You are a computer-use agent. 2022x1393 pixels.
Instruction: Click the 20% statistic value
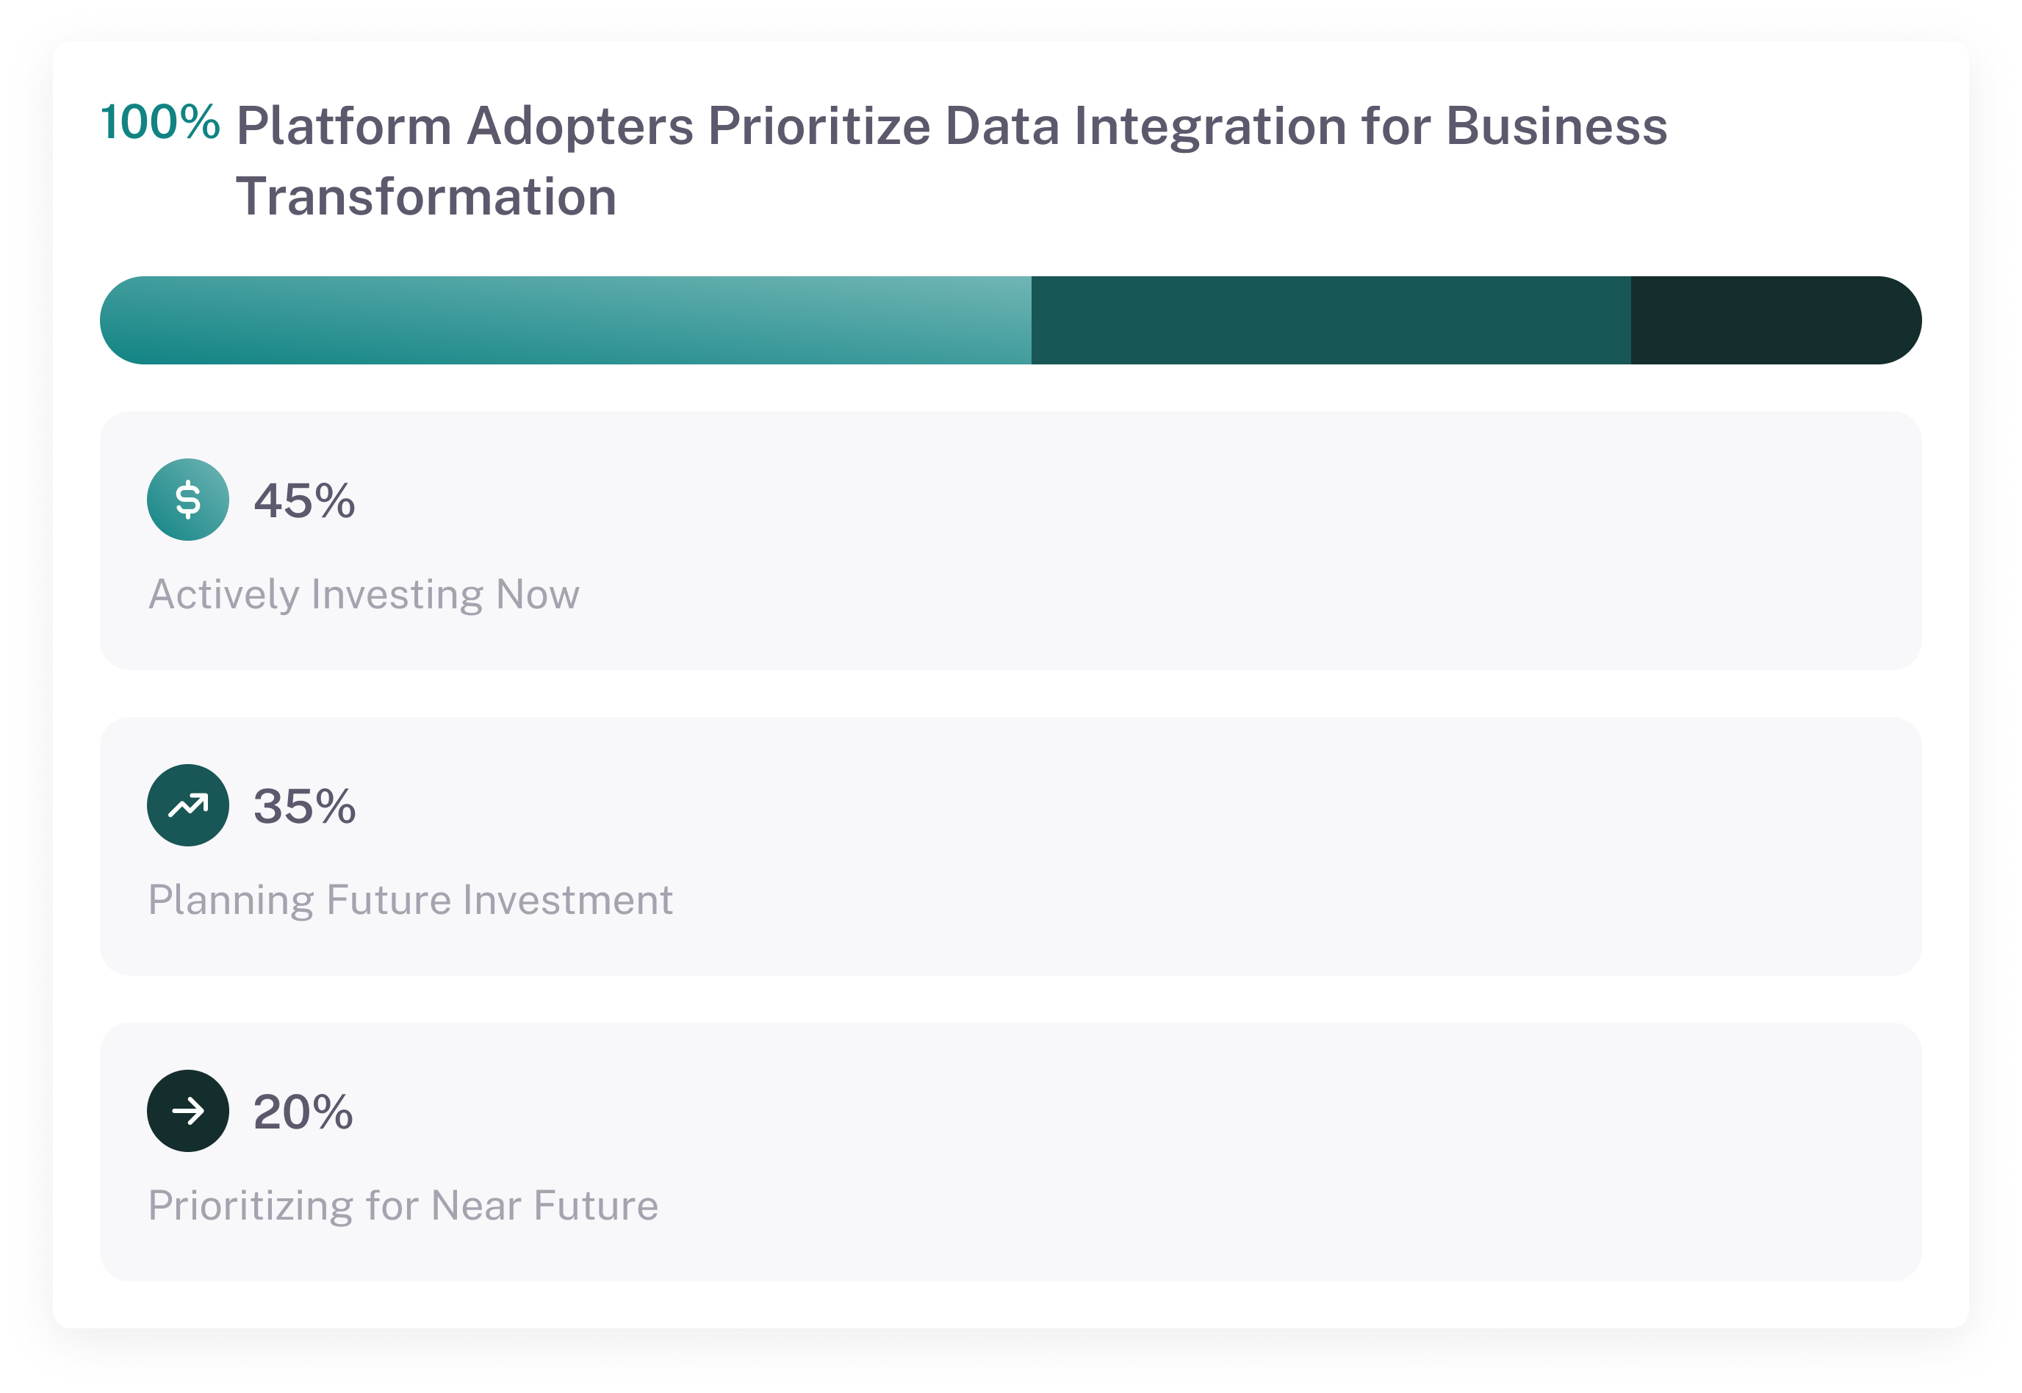pyautogui.click(x=303, y=1112)
